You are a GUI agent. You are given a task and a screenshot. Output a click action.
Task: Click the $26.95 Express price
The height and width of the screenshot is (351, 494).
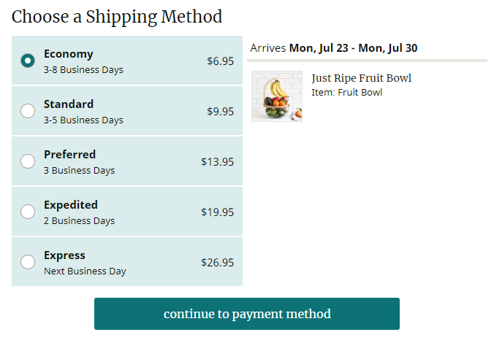pyautogui.click(x=217, y=262)
